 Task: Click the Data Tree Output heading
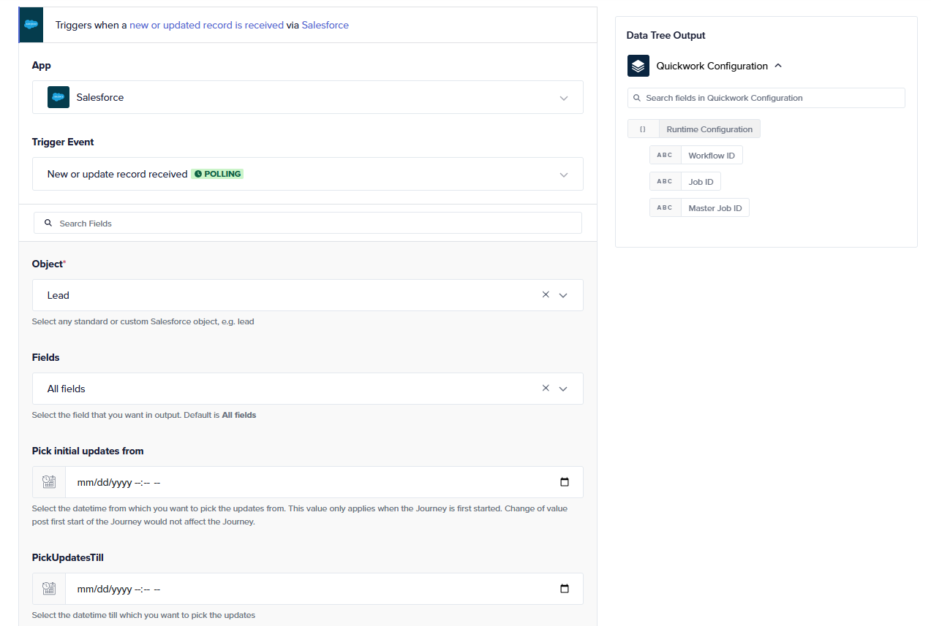click(666, 35)
